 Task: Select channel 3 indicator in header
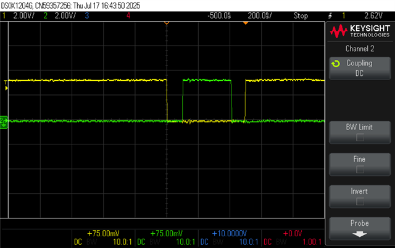click(87, 16)
